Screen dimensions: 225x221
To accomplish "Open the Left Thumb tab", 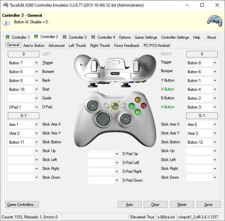I will click(77, 46).
